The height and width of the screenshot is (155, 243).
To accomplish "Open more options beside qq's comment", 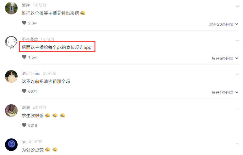I will [x=238, y=143].
